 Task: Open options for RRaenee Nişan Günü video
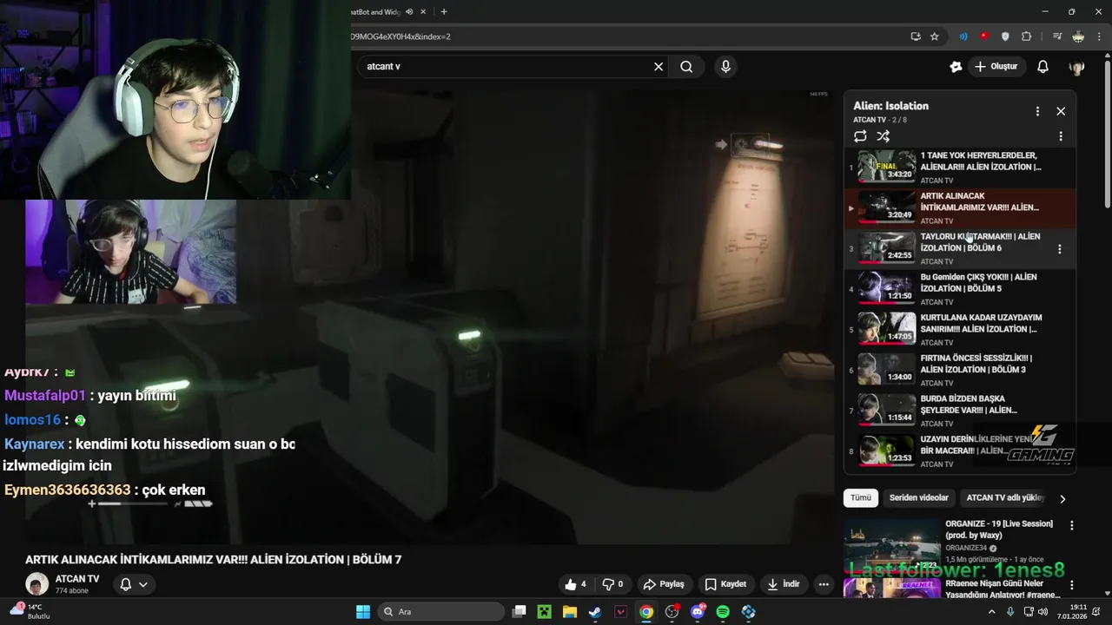click(1071, 586)
